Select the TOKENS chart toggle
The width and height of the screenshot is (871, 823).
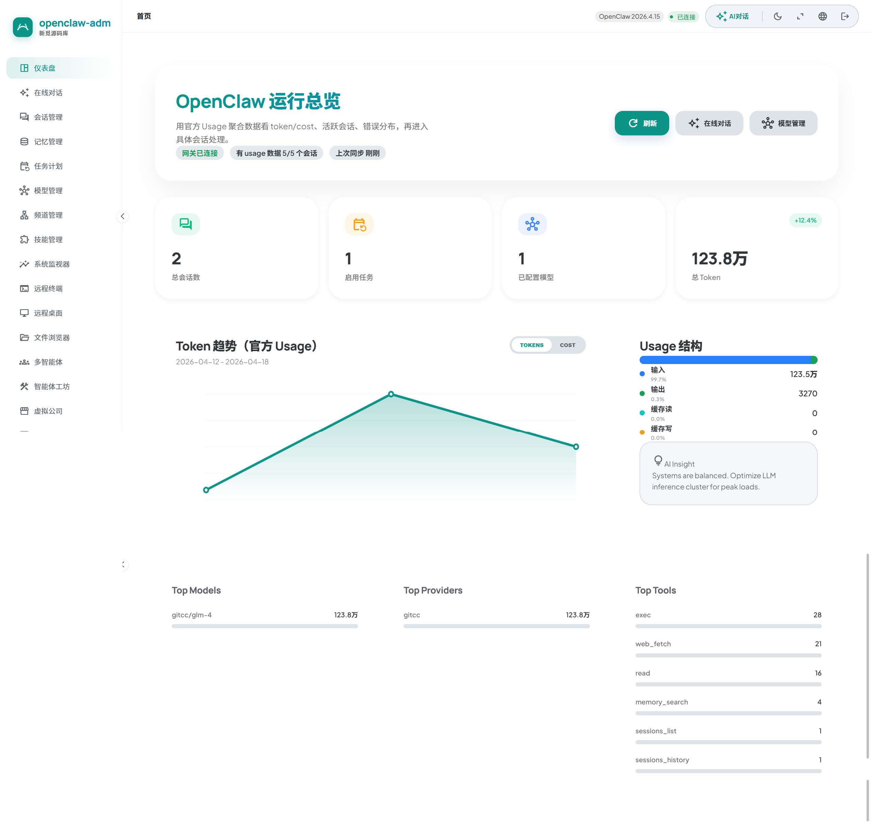coord(531,345)
